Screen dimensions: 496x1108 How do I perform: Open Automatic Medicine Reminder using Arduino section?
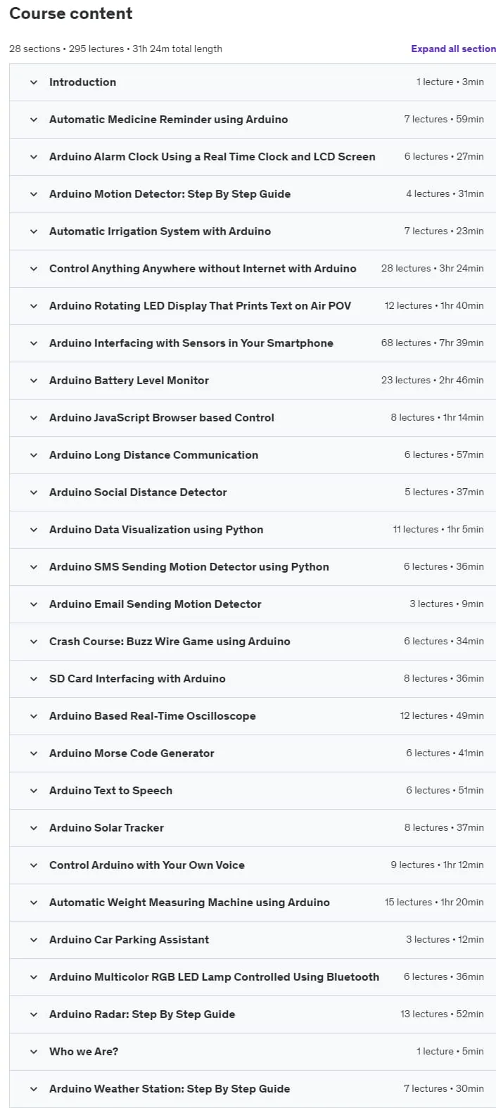click(x=253, y=120)
